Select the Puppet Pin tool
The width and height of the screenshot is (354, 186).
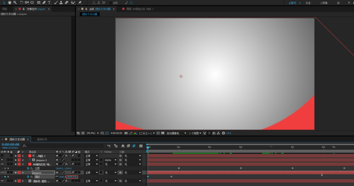(80, 3)
